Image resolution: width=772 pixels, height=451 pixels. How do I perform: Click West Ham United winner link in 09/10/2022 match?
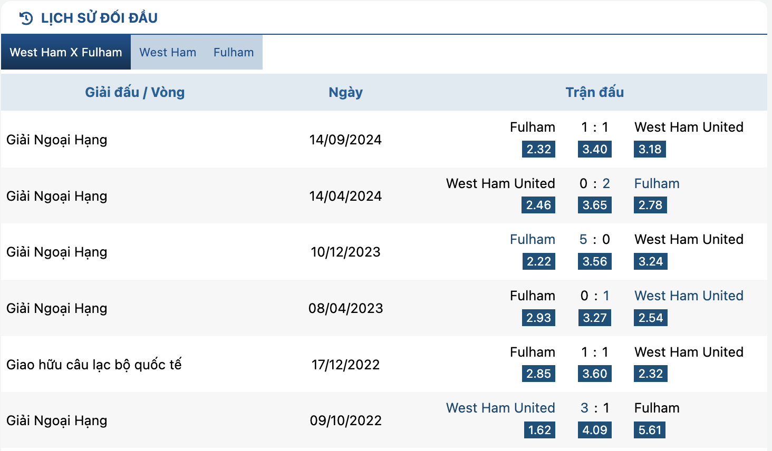pos(500,408)
